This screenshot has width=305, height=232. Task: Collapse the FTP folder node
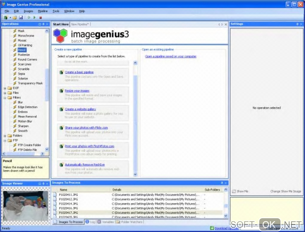pyautogui.click(x=5, y=140)
